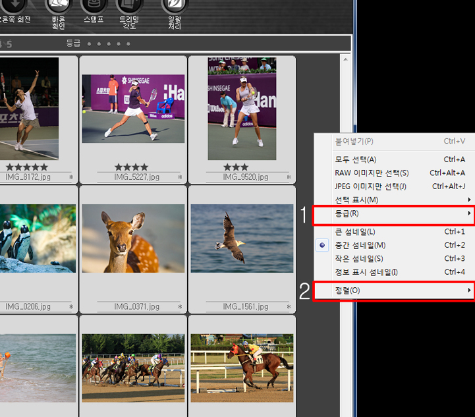Open the 빠른 확인 quick check tool
This screenshot has width=475, height=417.
click(x=58, y=5)
